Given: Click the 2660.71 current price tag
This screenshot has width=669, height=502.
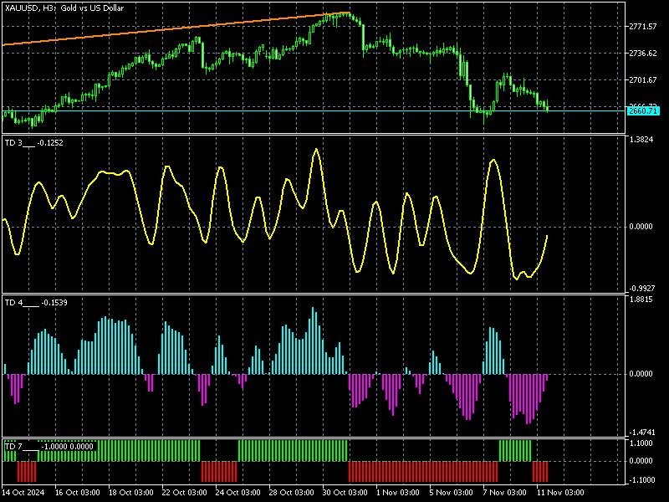Looking at the screenshot, I should [x=643, y=111].
